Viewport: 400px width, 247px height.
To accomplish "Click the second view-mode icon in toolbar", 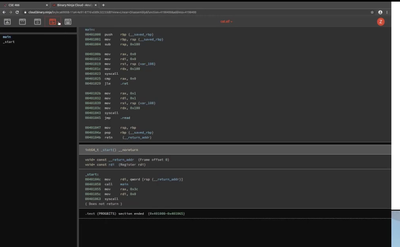I will pyautogui.click(x=22, y=22).
